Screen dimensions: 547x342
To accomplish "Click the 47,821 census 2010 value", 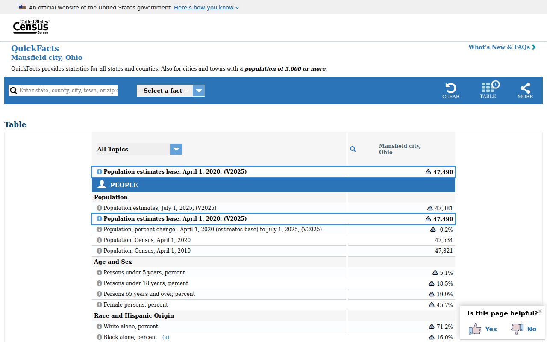I will (444, 251).
